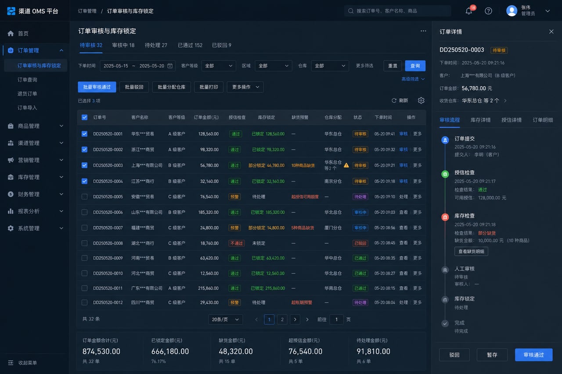Click the 张伟 user avatar icon
Screen dimensions: 562x374
click(x=512, y=11)
